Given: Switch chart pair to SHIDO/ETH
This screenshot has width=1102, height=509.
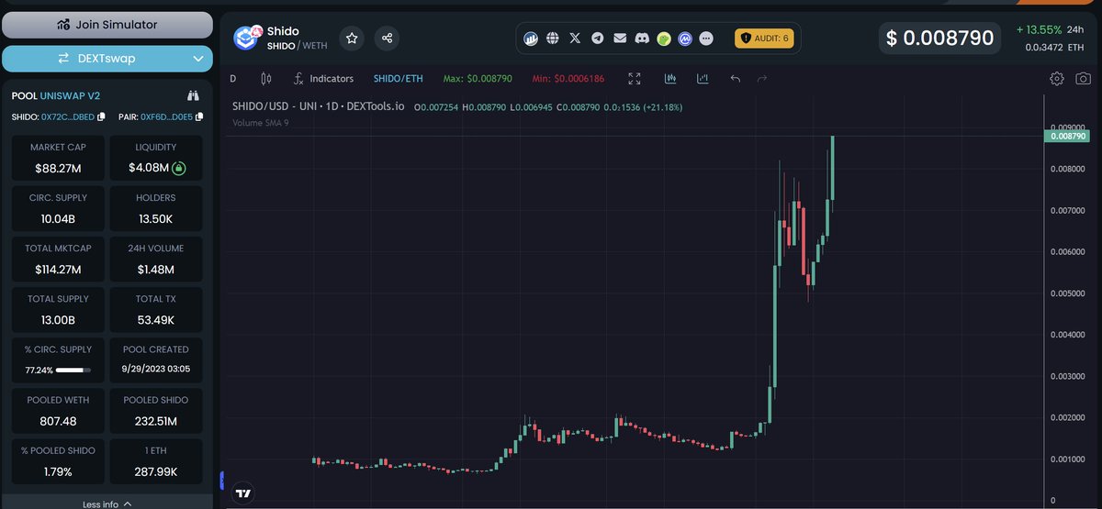Looking at the screenshot, I should point(399,79).
